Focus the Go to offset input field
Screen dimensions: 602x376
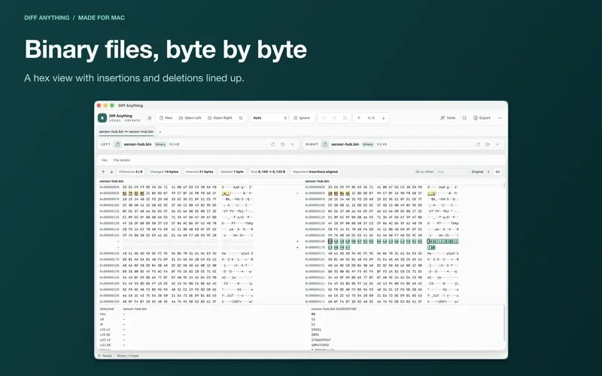[x=451, y=172]
